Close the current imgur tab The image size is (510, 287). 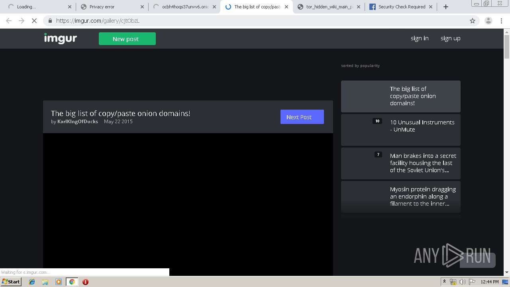[x=286, y=7]
